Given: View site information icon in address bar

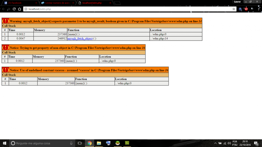Looking at the screenshot, I should pos(26,9).
